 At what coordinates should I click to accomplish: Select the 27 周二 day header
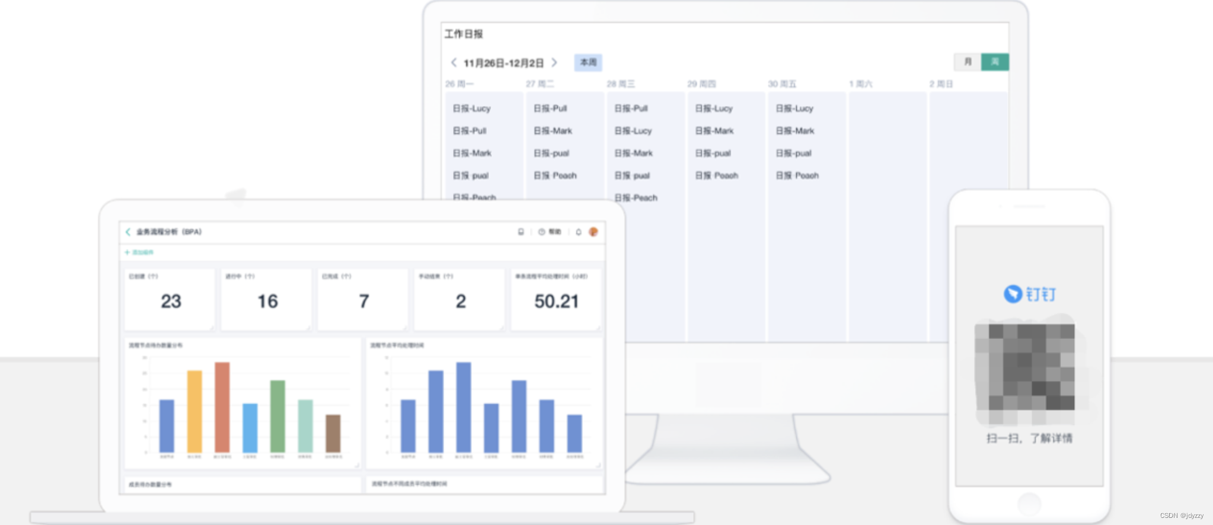(x=540, y=84)
